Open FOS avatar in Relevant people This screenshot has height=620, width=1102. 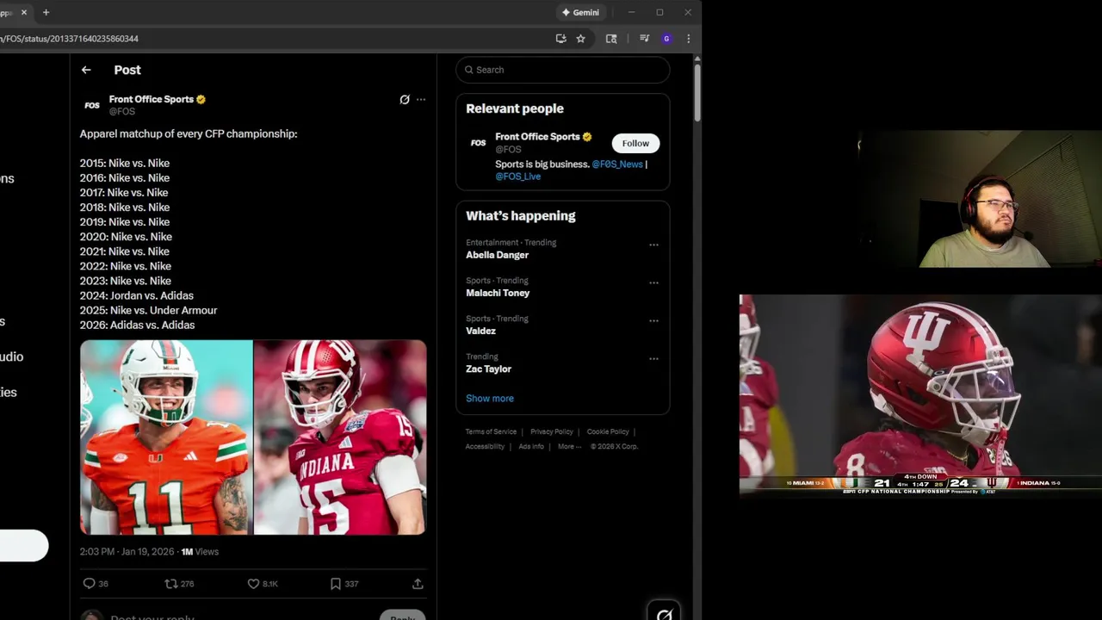(478, 143)
